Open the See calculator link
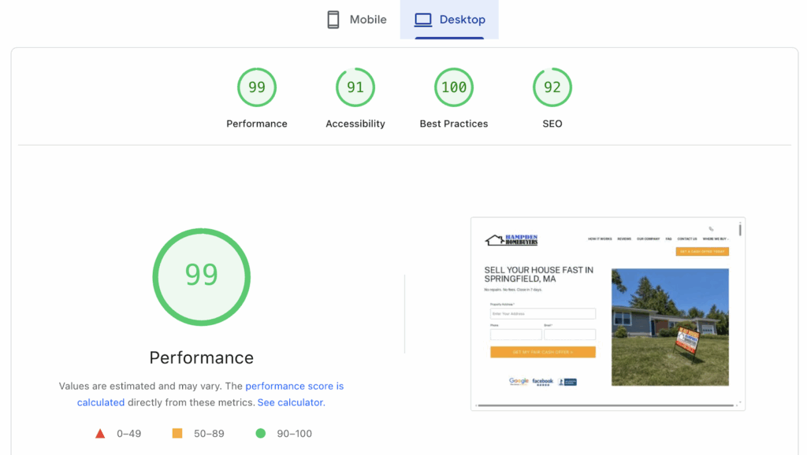Viewport: 807px width, 455px height. 290,401
